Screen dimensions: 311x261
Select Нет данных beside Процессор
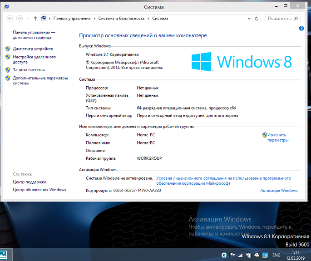[148, 88]
